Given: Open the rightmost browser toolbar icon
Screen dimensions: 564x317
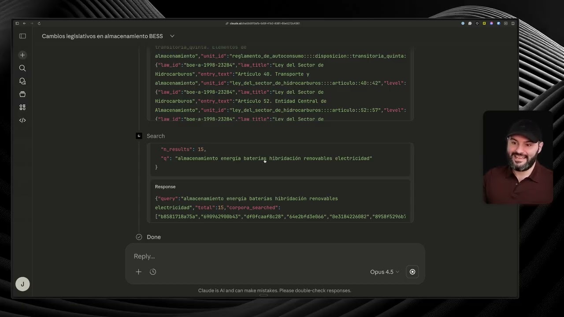Looking at the screenshot, I should [x=513, y=23].
